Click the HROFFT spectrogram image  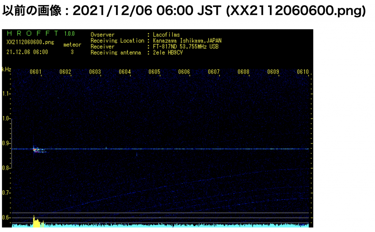[x=157, y=128]
